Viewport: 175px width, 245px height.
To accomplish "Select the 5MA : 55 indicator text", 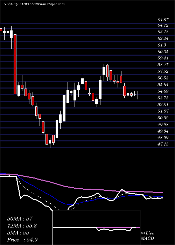I will pos(18,233).
